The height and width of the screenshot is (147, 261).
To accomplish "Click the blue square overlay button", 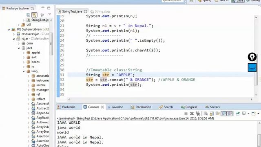I will coord(252,67).
